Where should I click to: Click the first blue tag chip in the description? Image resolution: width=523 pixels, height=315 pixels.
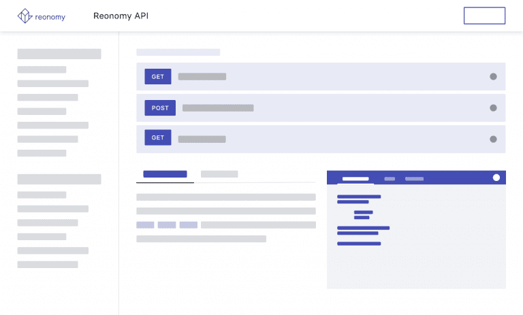coord(145,225)
